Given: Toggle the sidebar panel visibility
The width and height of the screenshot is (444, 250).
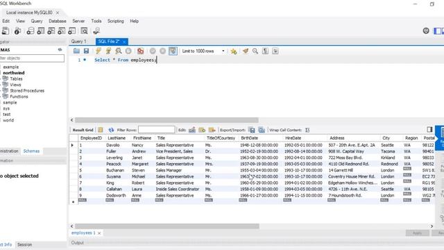Looking at the screenshot, I should pyautogui.click(x=437, y=31).
